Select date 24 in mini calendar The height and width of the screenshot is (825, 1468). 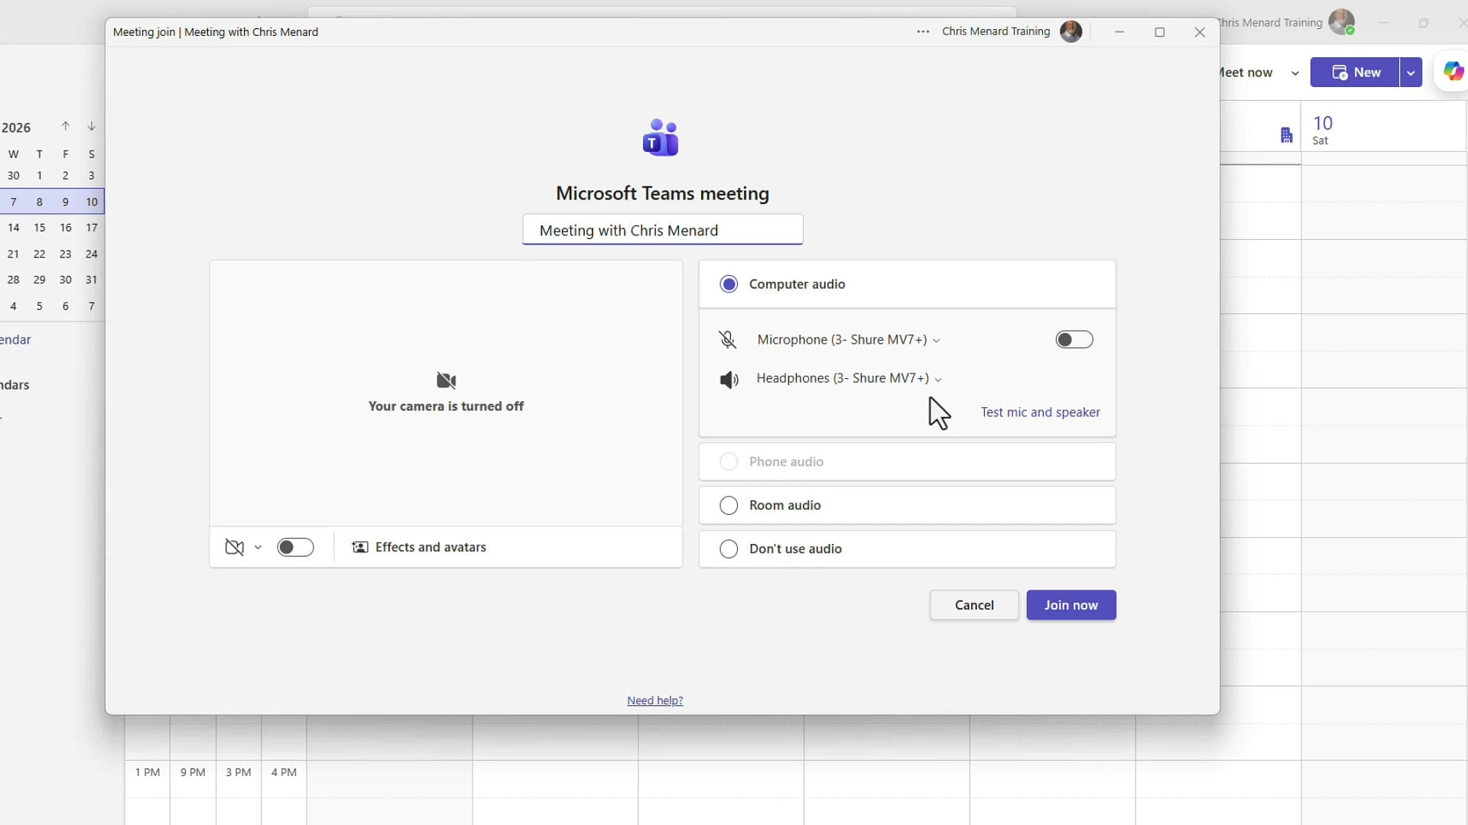92,254
